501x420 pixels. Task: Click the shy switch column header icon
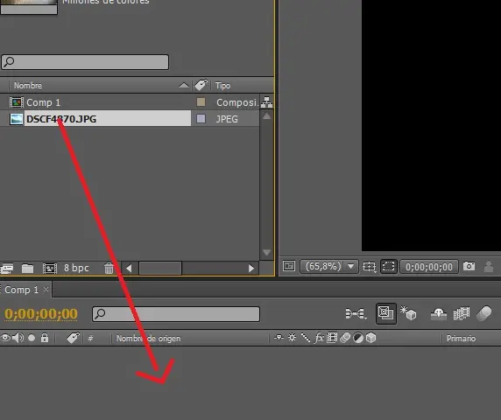pyautogui.click(x=279, y=338)
